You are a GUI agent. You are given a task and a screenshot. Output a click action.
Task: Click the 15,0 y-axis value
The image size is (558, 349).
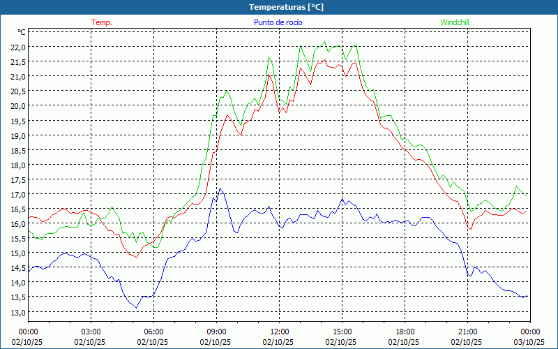(x=17, y=253)
